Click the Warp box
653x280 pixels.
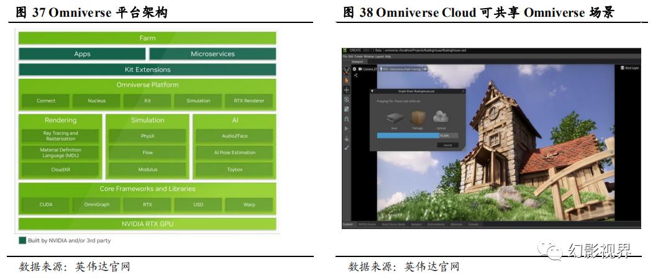pos(249,205)
